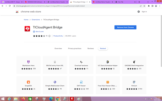Click the TICloudAgent Bridge extension logo
The width and height of the screenshot is (162, 101).
[x=27, y=29]
